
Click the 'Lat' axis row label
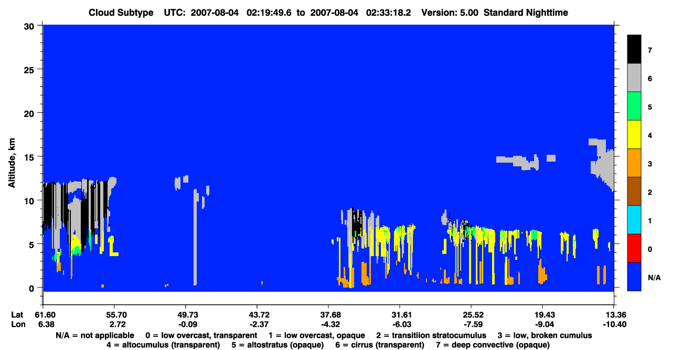click(17, 315)
